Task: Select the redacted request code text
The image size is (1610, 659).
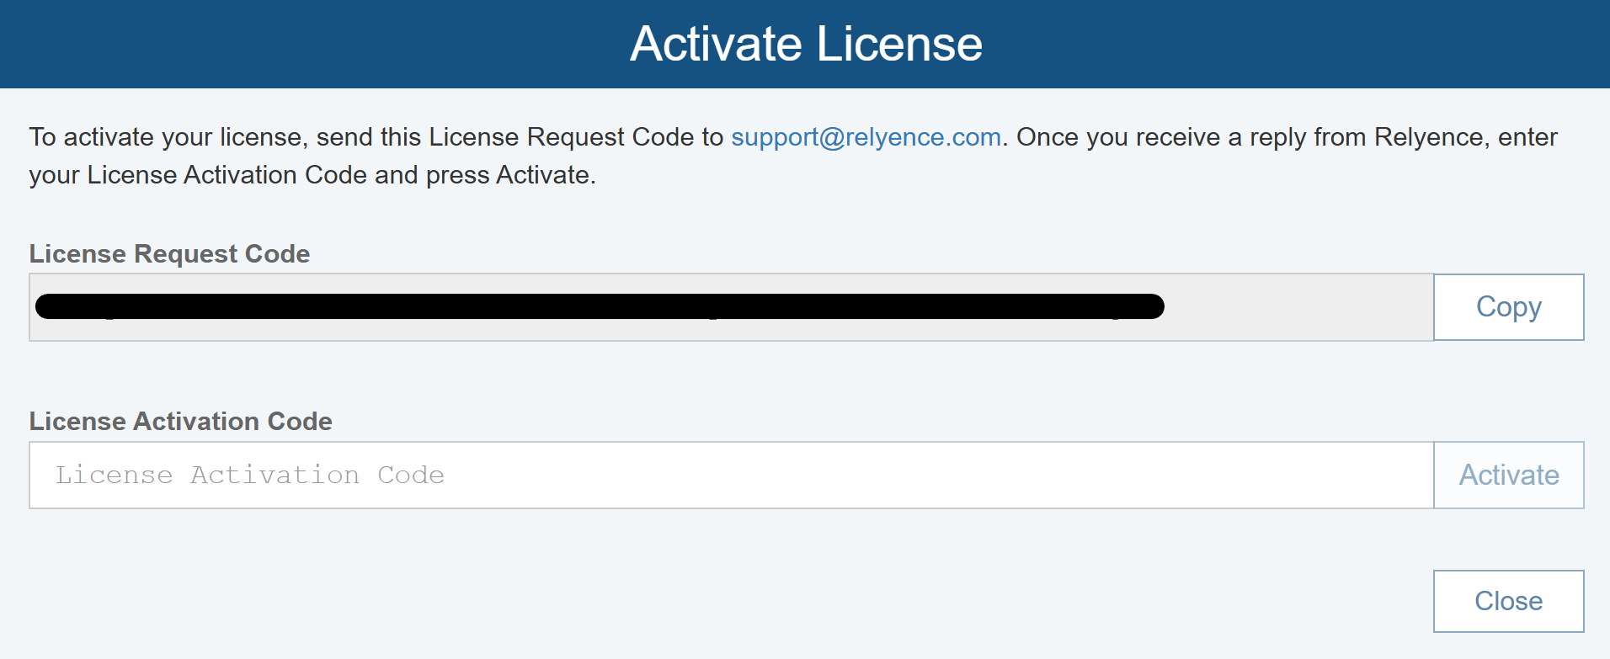Action: coord(600,306)
